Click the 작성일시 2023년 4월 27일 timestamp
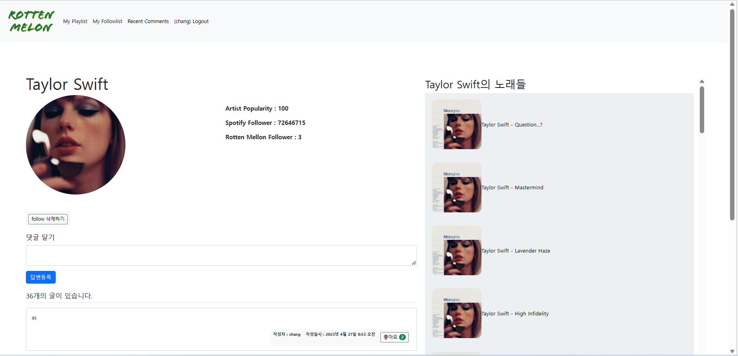Screen dimensions: 738x356 coord(341,335)
